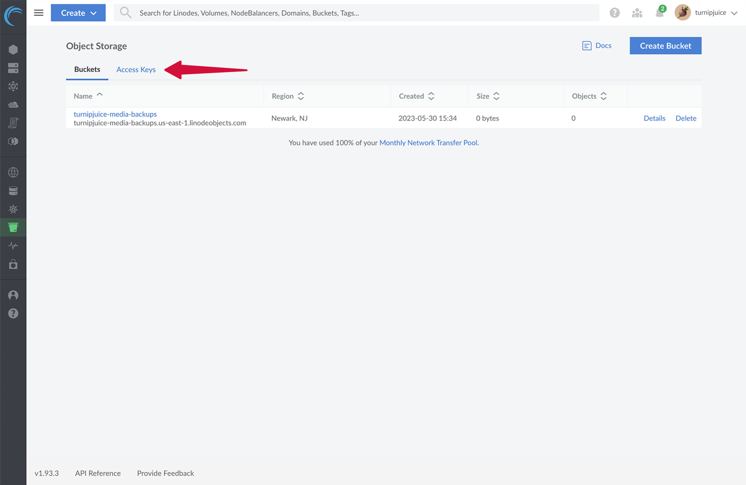Open the help question mark in top bar
The height and width of the screenshot is (485, 746).
coord(614,13)
